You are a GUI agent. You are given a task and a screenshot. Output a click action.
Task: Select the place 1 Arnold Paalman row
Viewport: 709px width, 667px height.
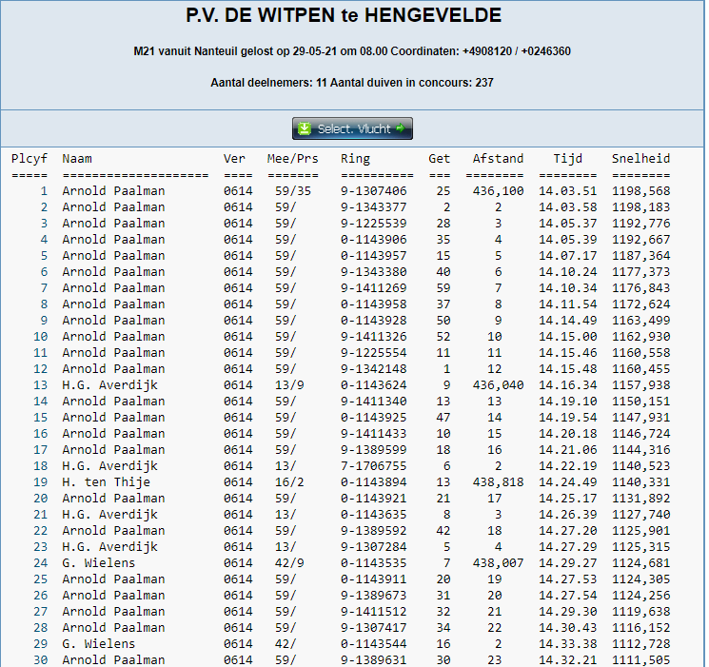[341, 191]
